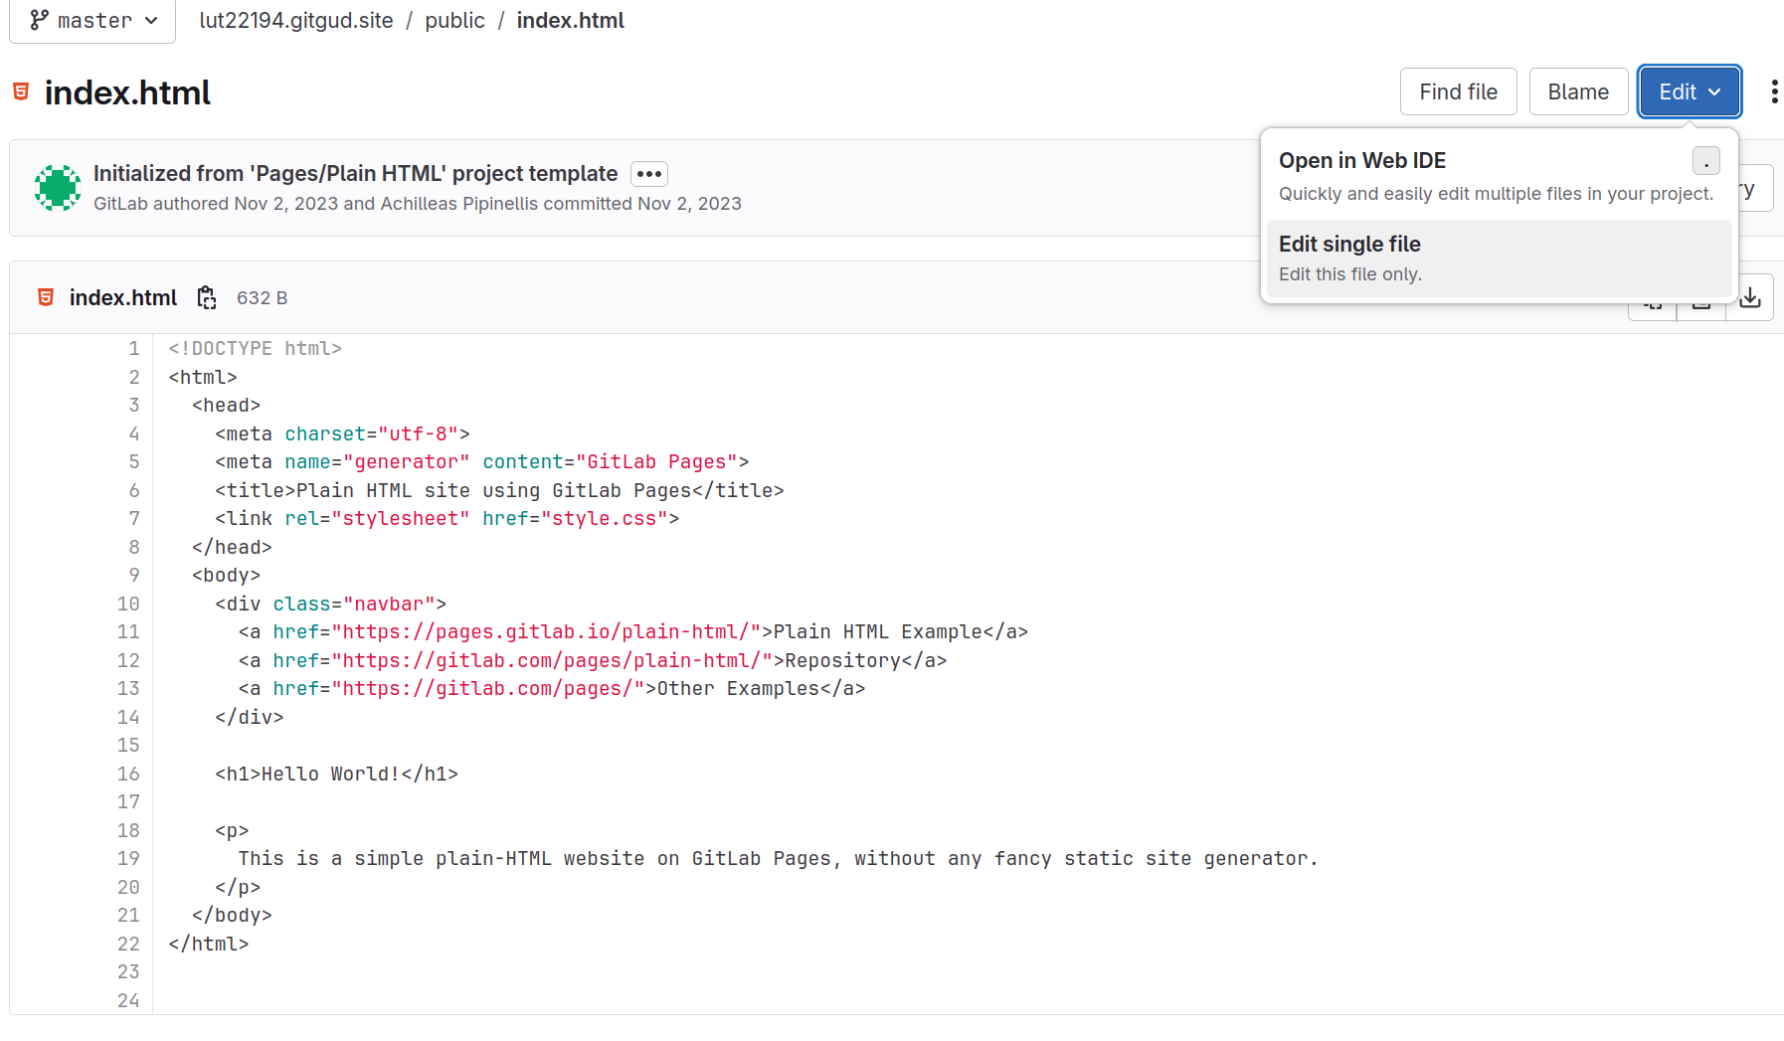Screen dimensions: 1784x1041
Task: Click the commit author avatar
Action: 58,188
